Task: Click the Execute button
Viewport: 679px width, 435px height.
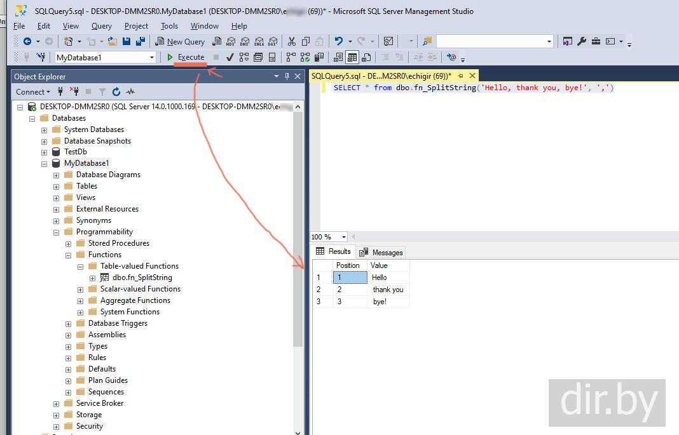Action: 186,57
